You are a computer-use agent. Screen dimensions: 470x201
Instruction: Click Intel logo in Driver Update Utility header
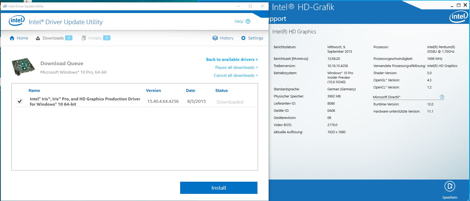coord(16,21)
